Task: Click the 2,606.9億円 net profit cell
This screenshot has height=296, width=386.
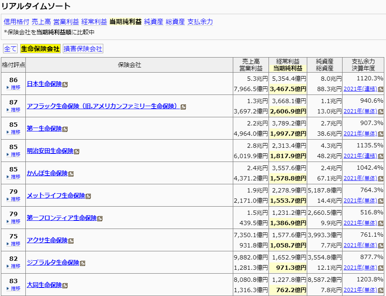Action: click(x=288, y=111)
